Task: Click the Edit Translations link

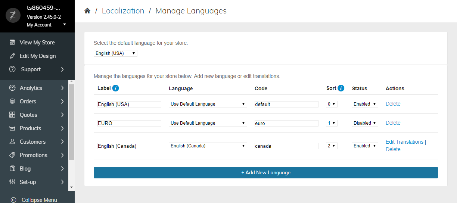Action: click(x=404, y=142)
